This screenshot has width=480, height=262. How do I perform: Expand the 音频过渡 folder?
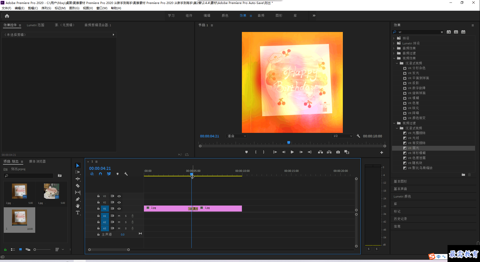(394, 53)
